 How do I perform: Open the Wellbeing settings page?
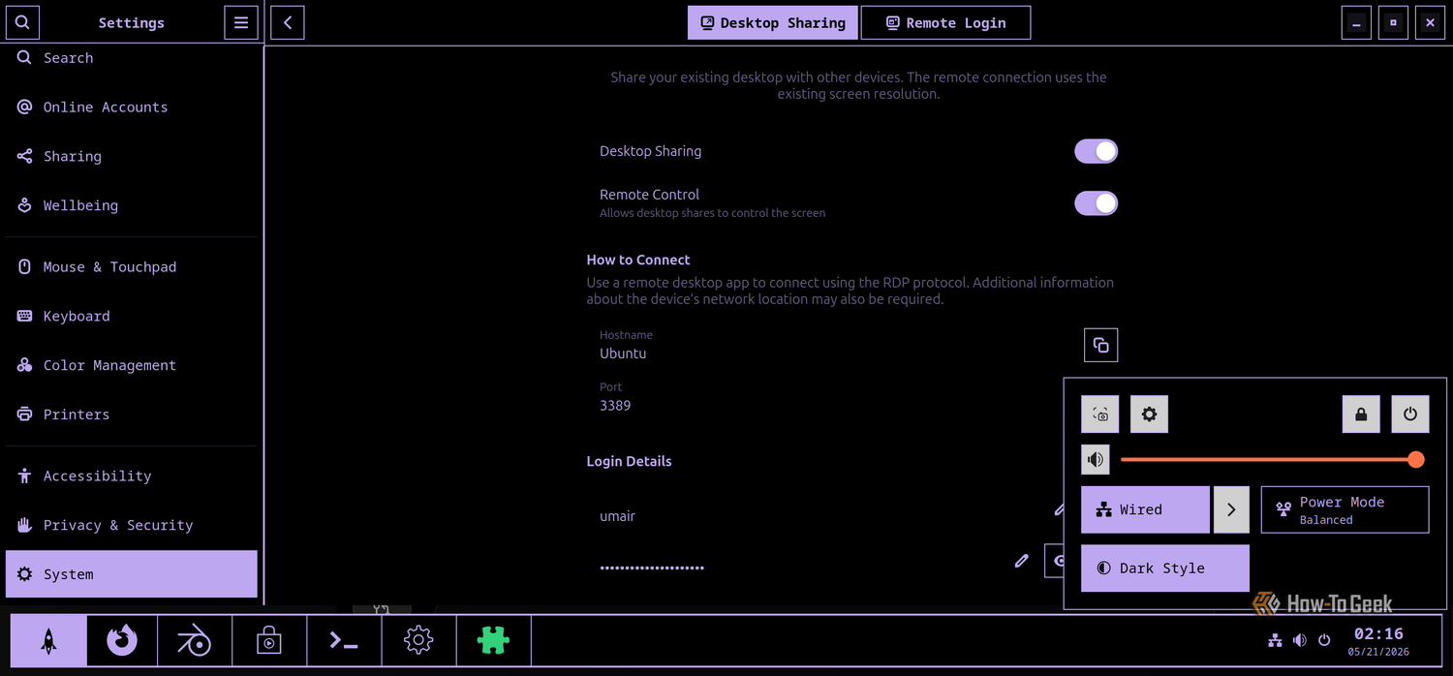tap(132, 205)
